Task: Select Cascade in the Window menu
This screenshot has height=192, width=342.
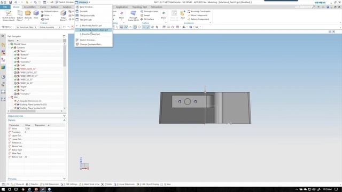Action: 94,11
